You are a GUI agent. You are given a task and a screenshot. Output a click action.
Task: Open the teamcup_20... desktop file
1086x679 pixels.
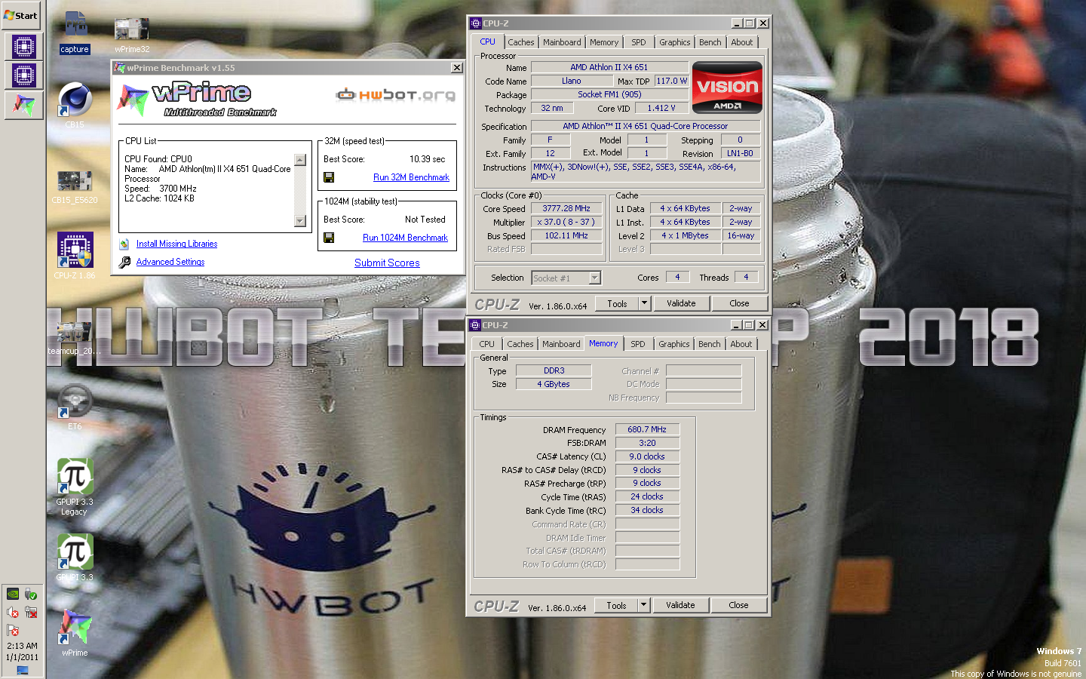click(74, 338)
